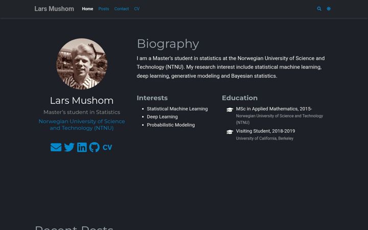Click the circular profile photo
This screenshot has width=368, height=230.
point(82,64)
